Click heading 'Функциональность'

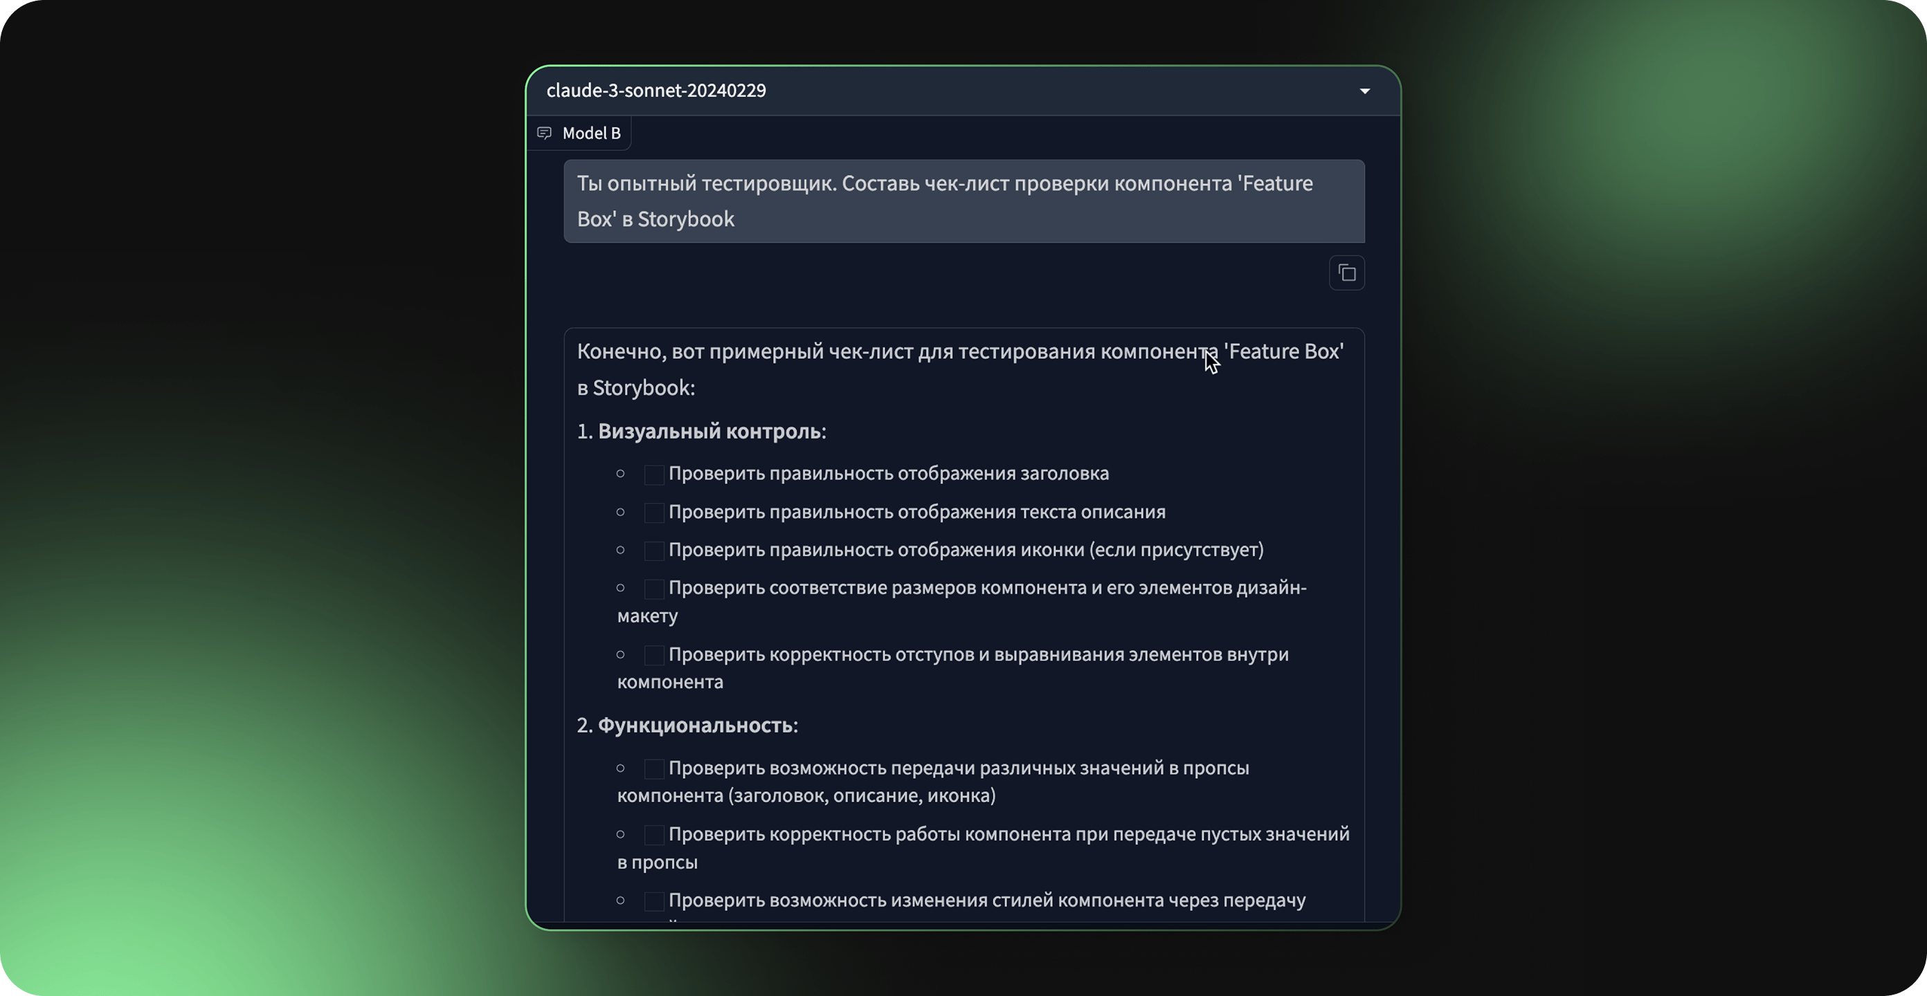(695, 726)
